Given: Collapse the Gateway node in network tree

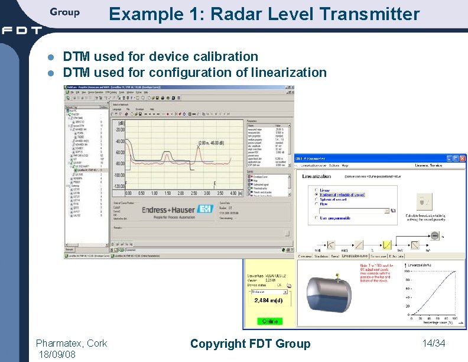Looking at the screenshot, I should coord(67,186).
